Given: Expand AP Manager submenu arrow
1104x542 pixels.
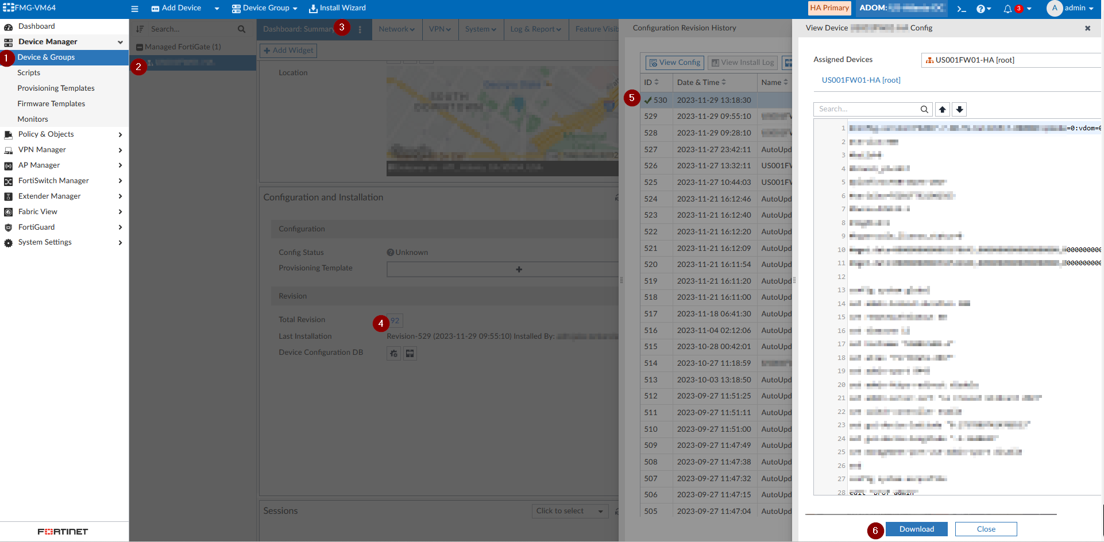Looking at the screenshot, I should click(x=120, y=165).
